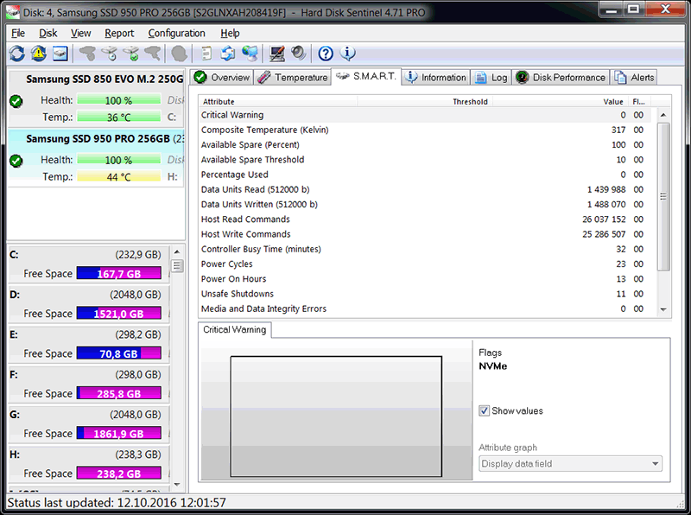Click the Critical Warning details tab
Image resolution: width=691 pixels, height=515 pixels.
point(235,330)
